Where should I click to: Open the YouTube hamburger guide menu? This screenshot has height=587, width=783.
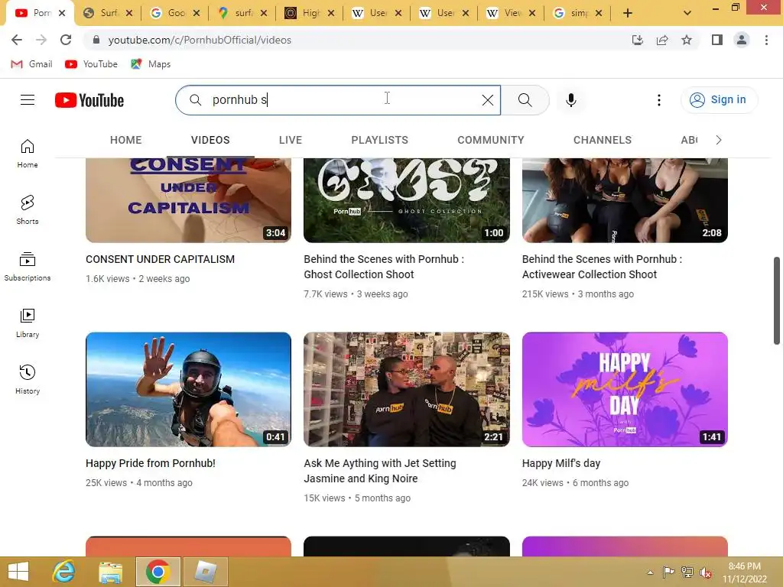click(x=28, y=100)
